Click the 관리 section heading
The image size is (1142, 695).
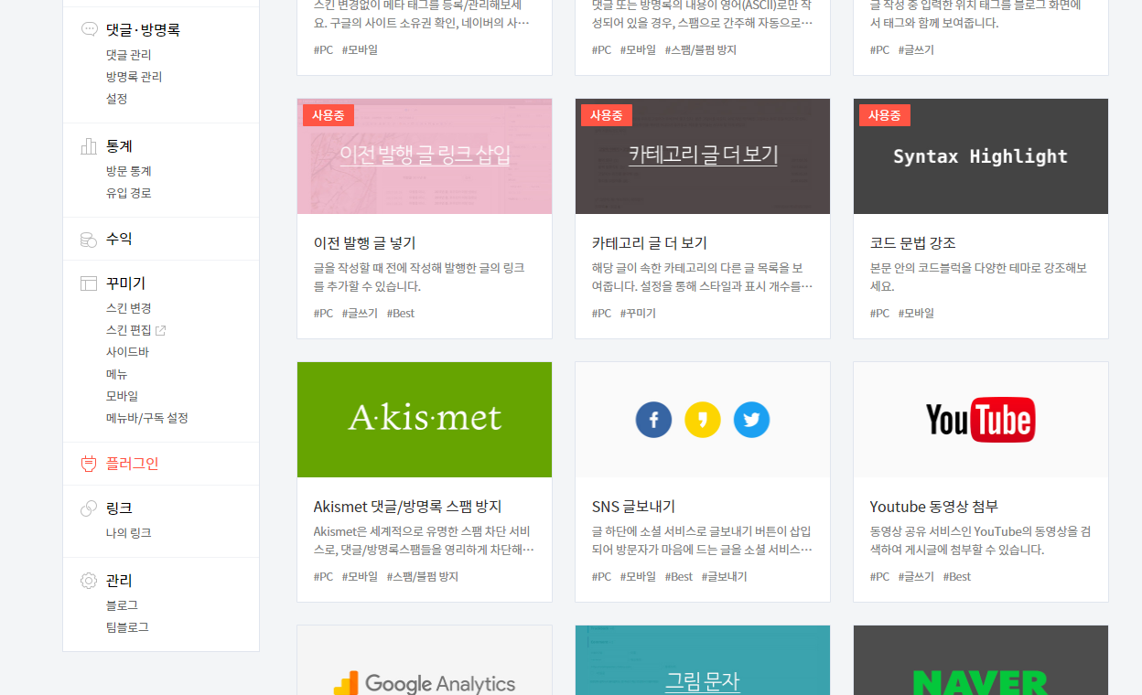pyautogui.click(x=119, y=581)
